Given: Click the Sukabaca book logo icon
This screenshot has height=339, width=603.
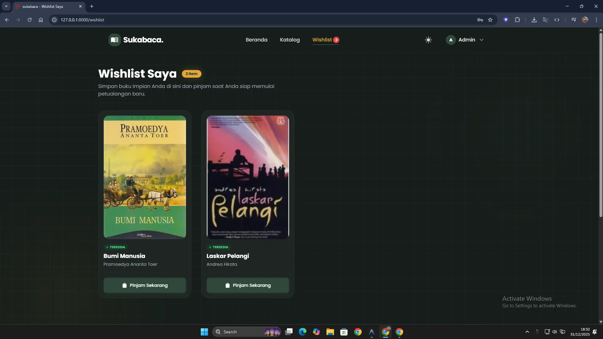Looking at the screenshot, I should 114,40.
